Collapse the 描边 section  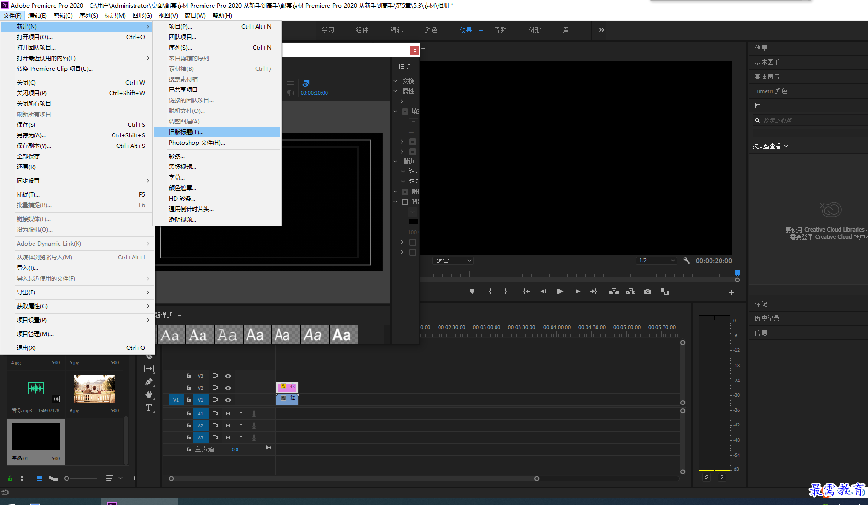pyautogui.click(x=395, y=161)
